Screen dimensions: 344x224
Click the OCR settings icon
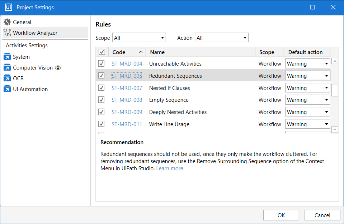(x=7, y=78)
